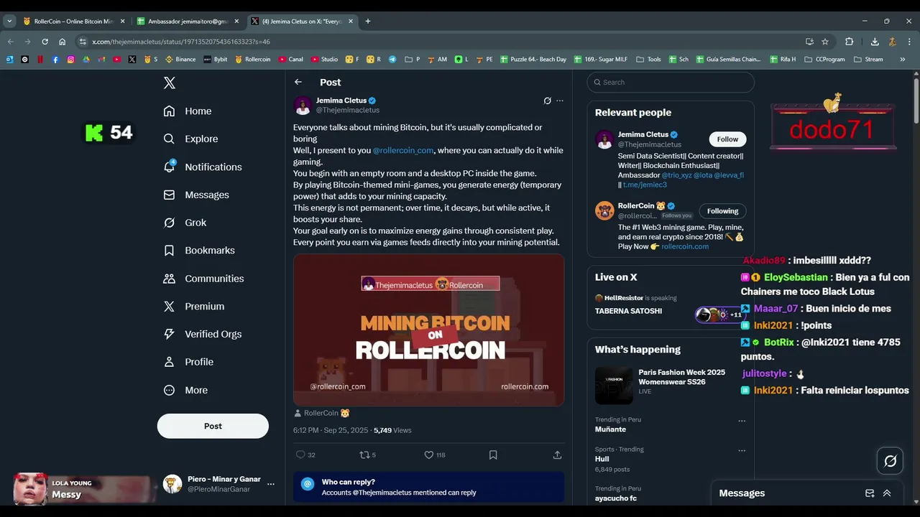Bookmark the post using bookmark icon
920x517 pixels.
click(x=493, y=455)
